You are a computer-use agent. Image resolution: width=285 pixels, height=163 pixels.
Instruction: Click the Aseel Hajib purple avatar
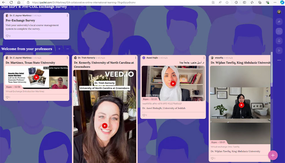pos(144,58)
